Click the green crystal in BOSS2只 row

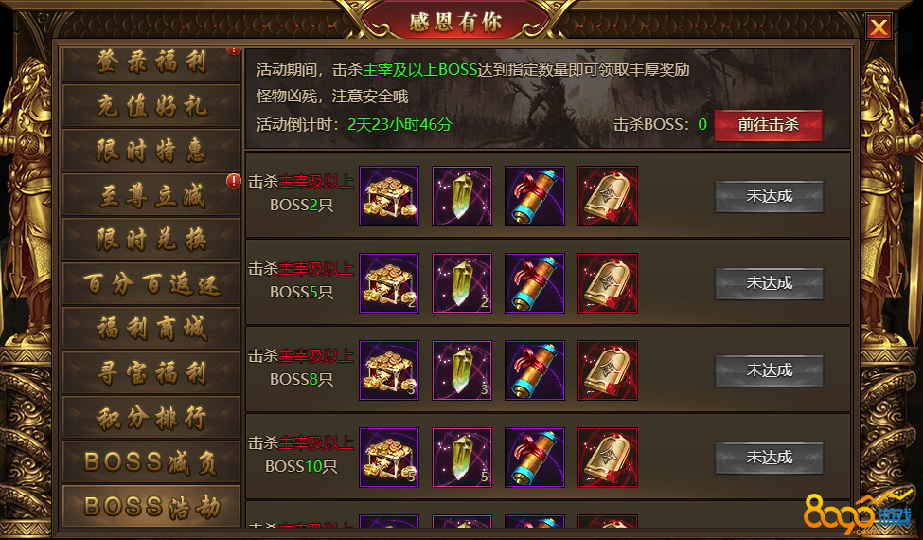[462, 196]
